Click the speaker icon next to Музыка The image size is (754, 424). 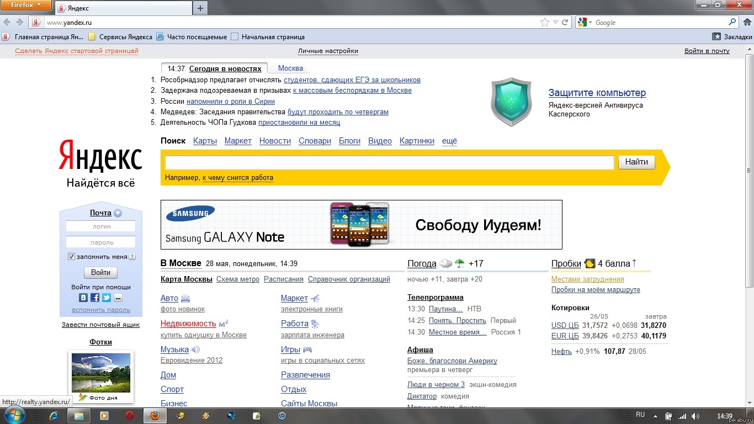pyautogui.click(x=195, y=349)
